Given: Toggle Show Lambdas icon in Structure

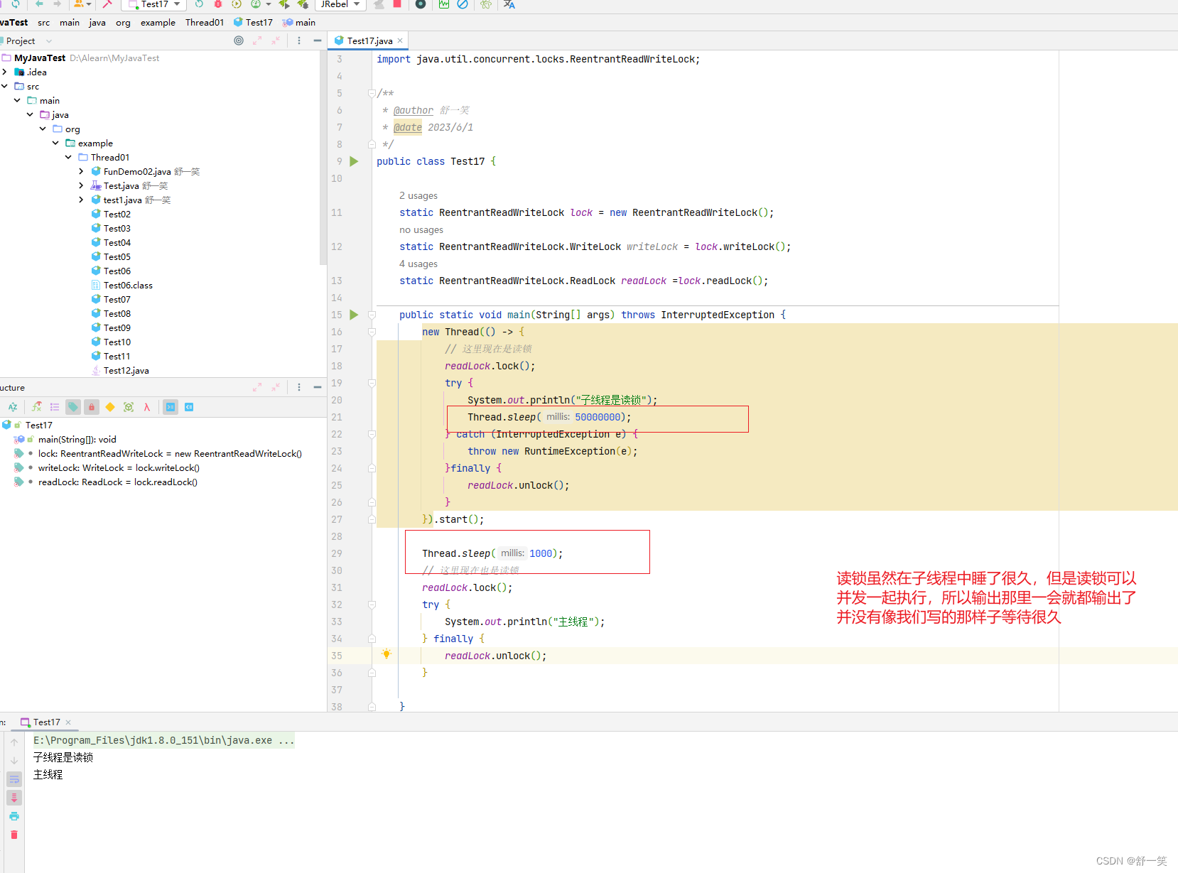Looking at the screenshot, I should pos(147,407).
